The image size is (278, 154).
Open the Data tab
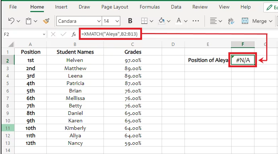176,7
